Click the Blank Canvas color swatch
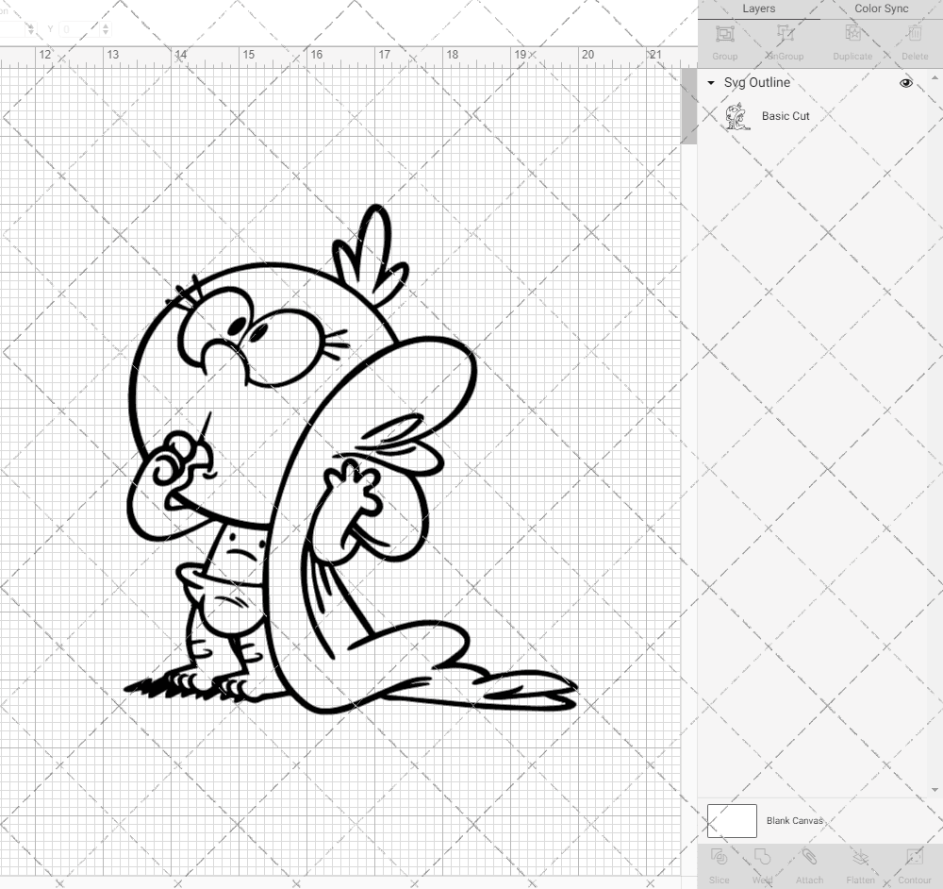This screenshot has height=889, width=943. (731, 820)
